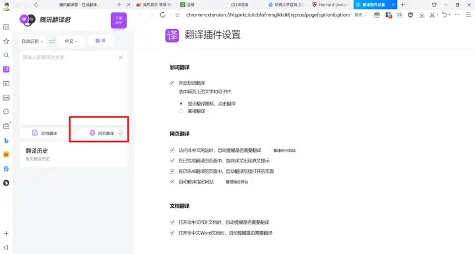Viewport: 475px width, 254px height.
Task: Switch to the QQ浏览器 tab
Action: pos(239,5)
